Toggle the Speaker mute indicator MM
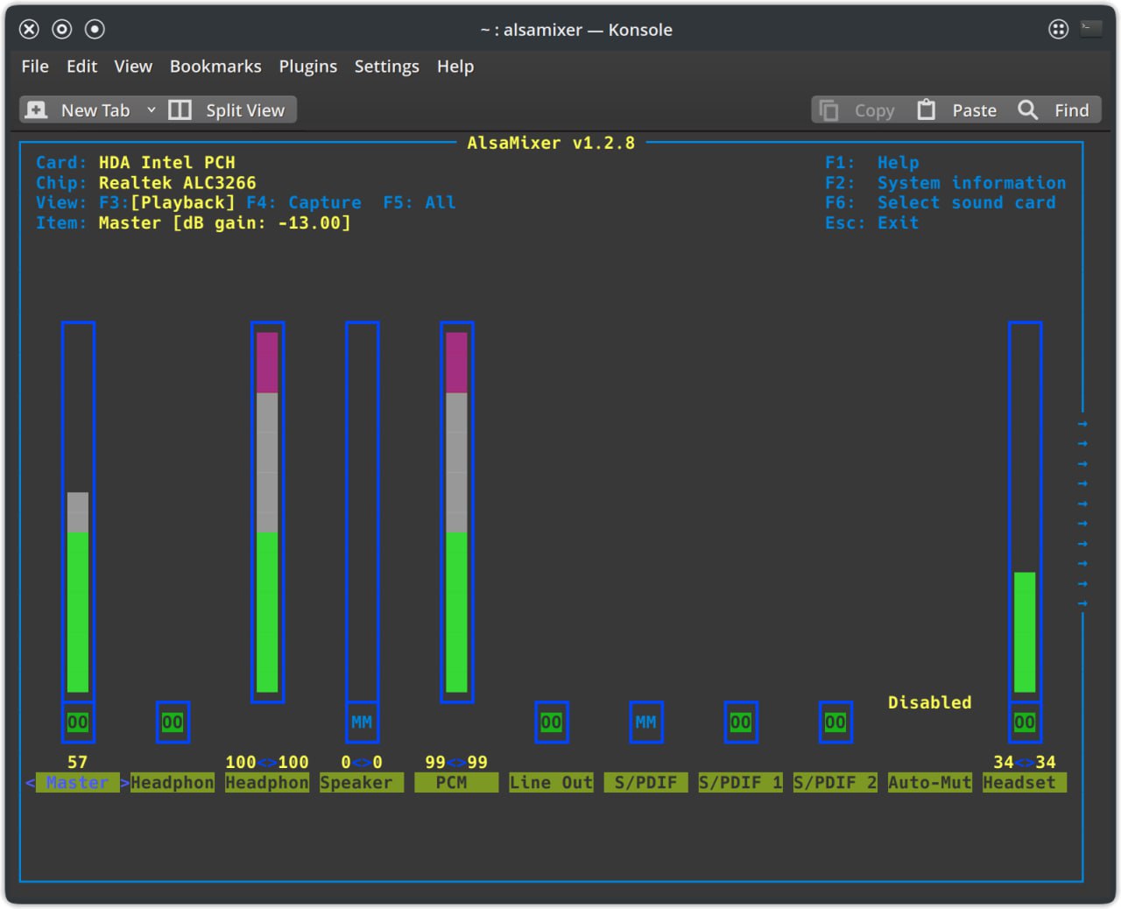Screen dimensions: 1121x909 click(362, 722)
